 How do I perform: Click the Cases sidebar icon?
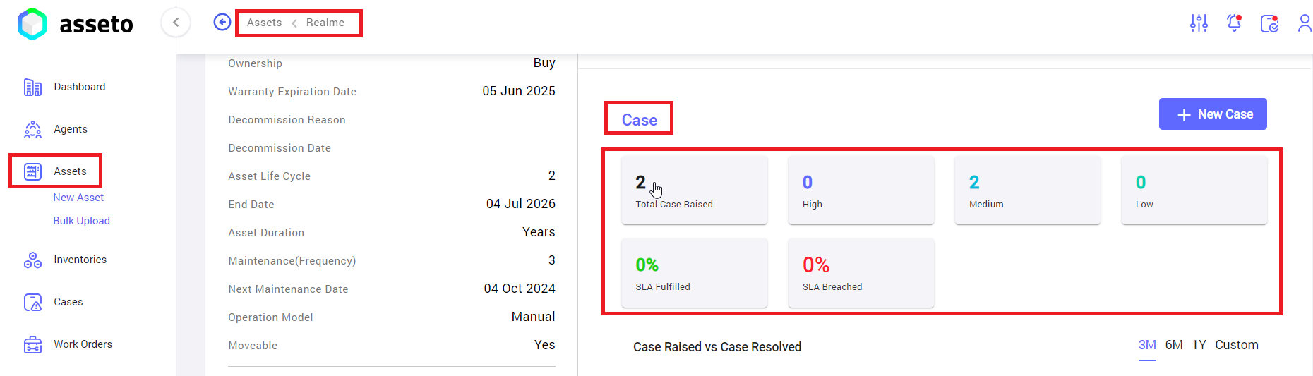click(32, 302)
